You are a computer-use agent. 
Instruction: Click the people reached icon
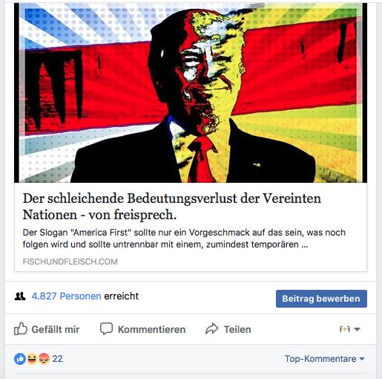[20, 297]
